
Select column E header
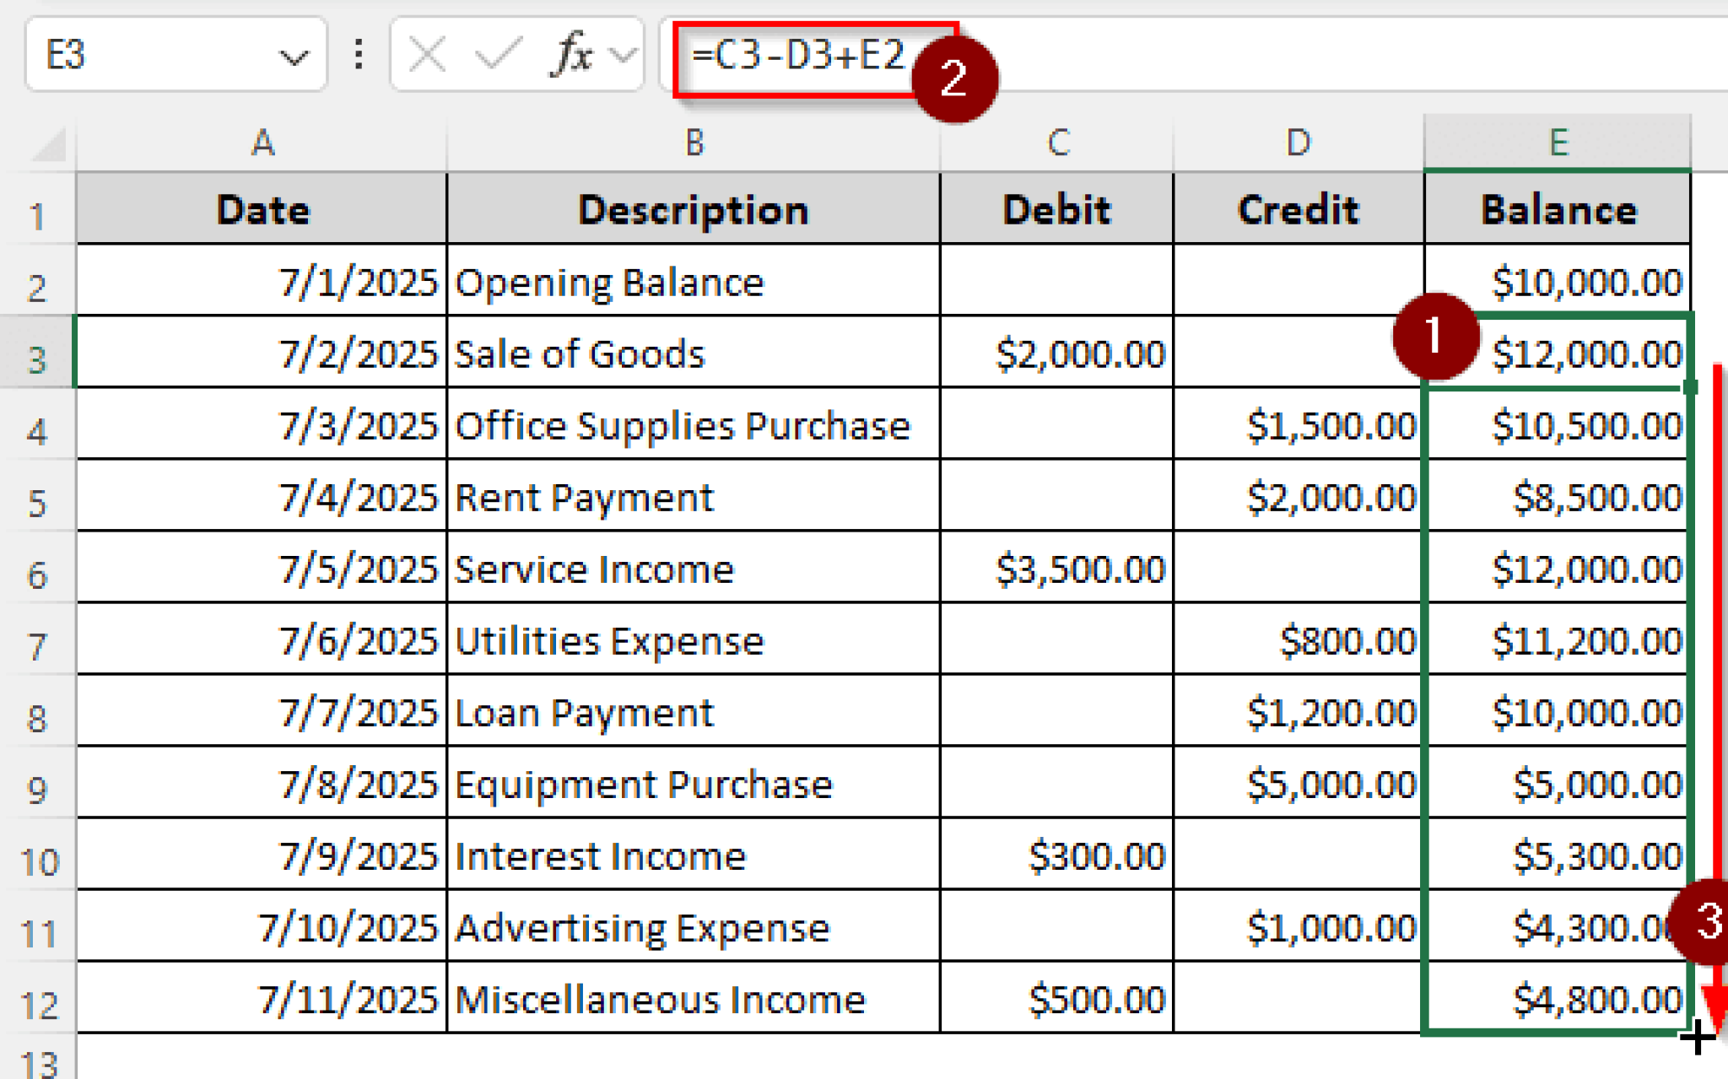1557,143
